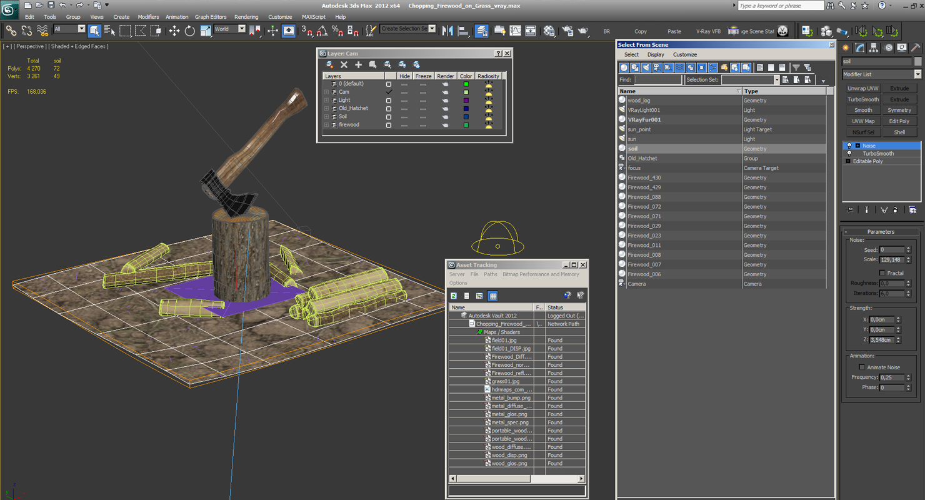The image size is (925, 500).
Task: Delete highlighted layer in Layer dialog
Action: pos(344,64)
